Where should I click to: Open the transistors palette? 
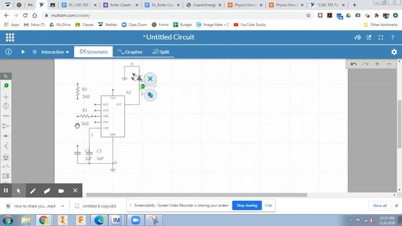click(x=6, y=146)
